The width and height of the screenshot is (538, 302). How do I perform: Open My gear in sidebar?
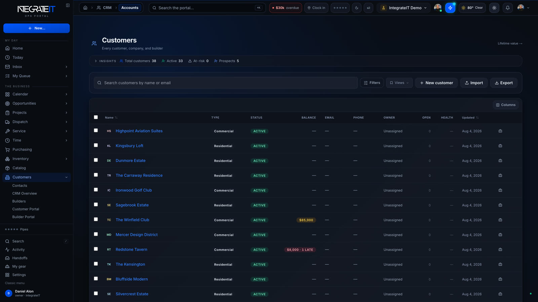coord(36,266)
